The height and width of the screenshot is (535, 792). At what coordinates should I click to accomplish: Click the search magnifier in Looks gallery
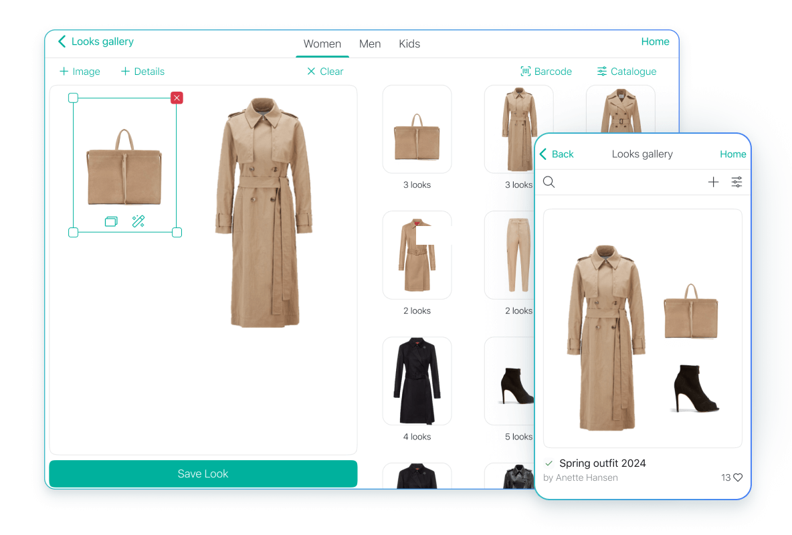pos(549,182)
